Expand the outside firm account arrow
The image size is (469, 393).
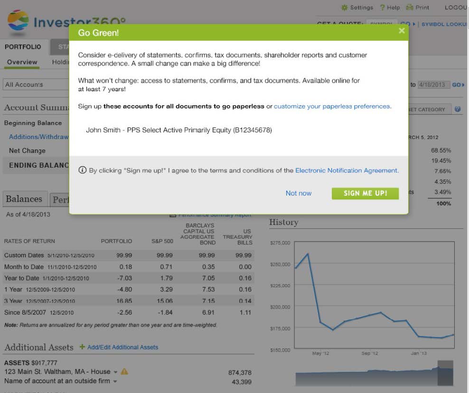[115, 382]
